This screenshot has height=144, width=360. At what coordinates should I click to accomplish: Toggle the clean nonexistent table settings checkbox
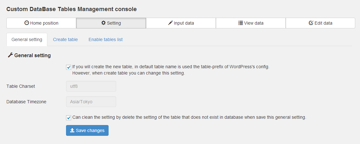[x=69, y=117]
